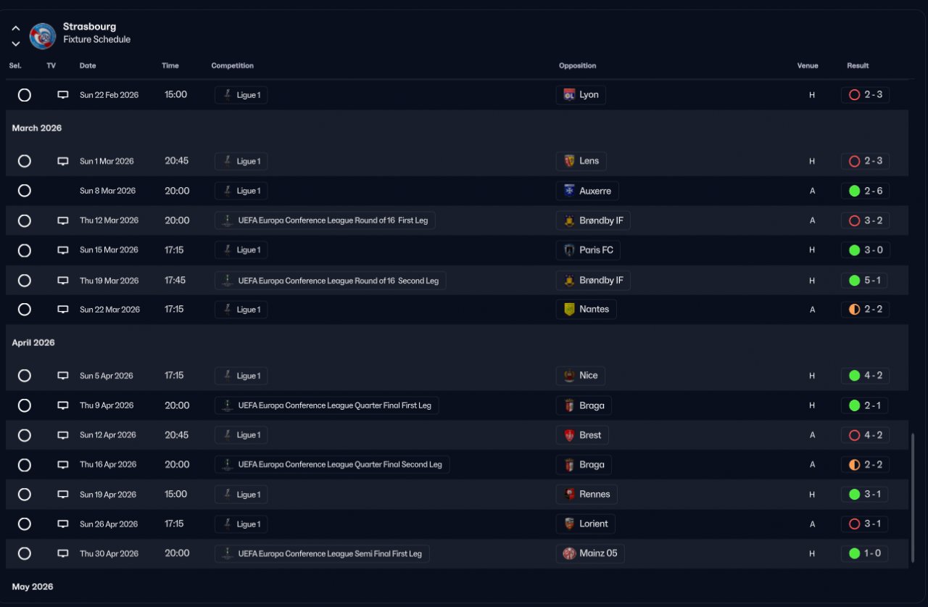Select the Auxerre fixture radio button
The width and height of the screenshot is (928, 607).
click(25, 191)
